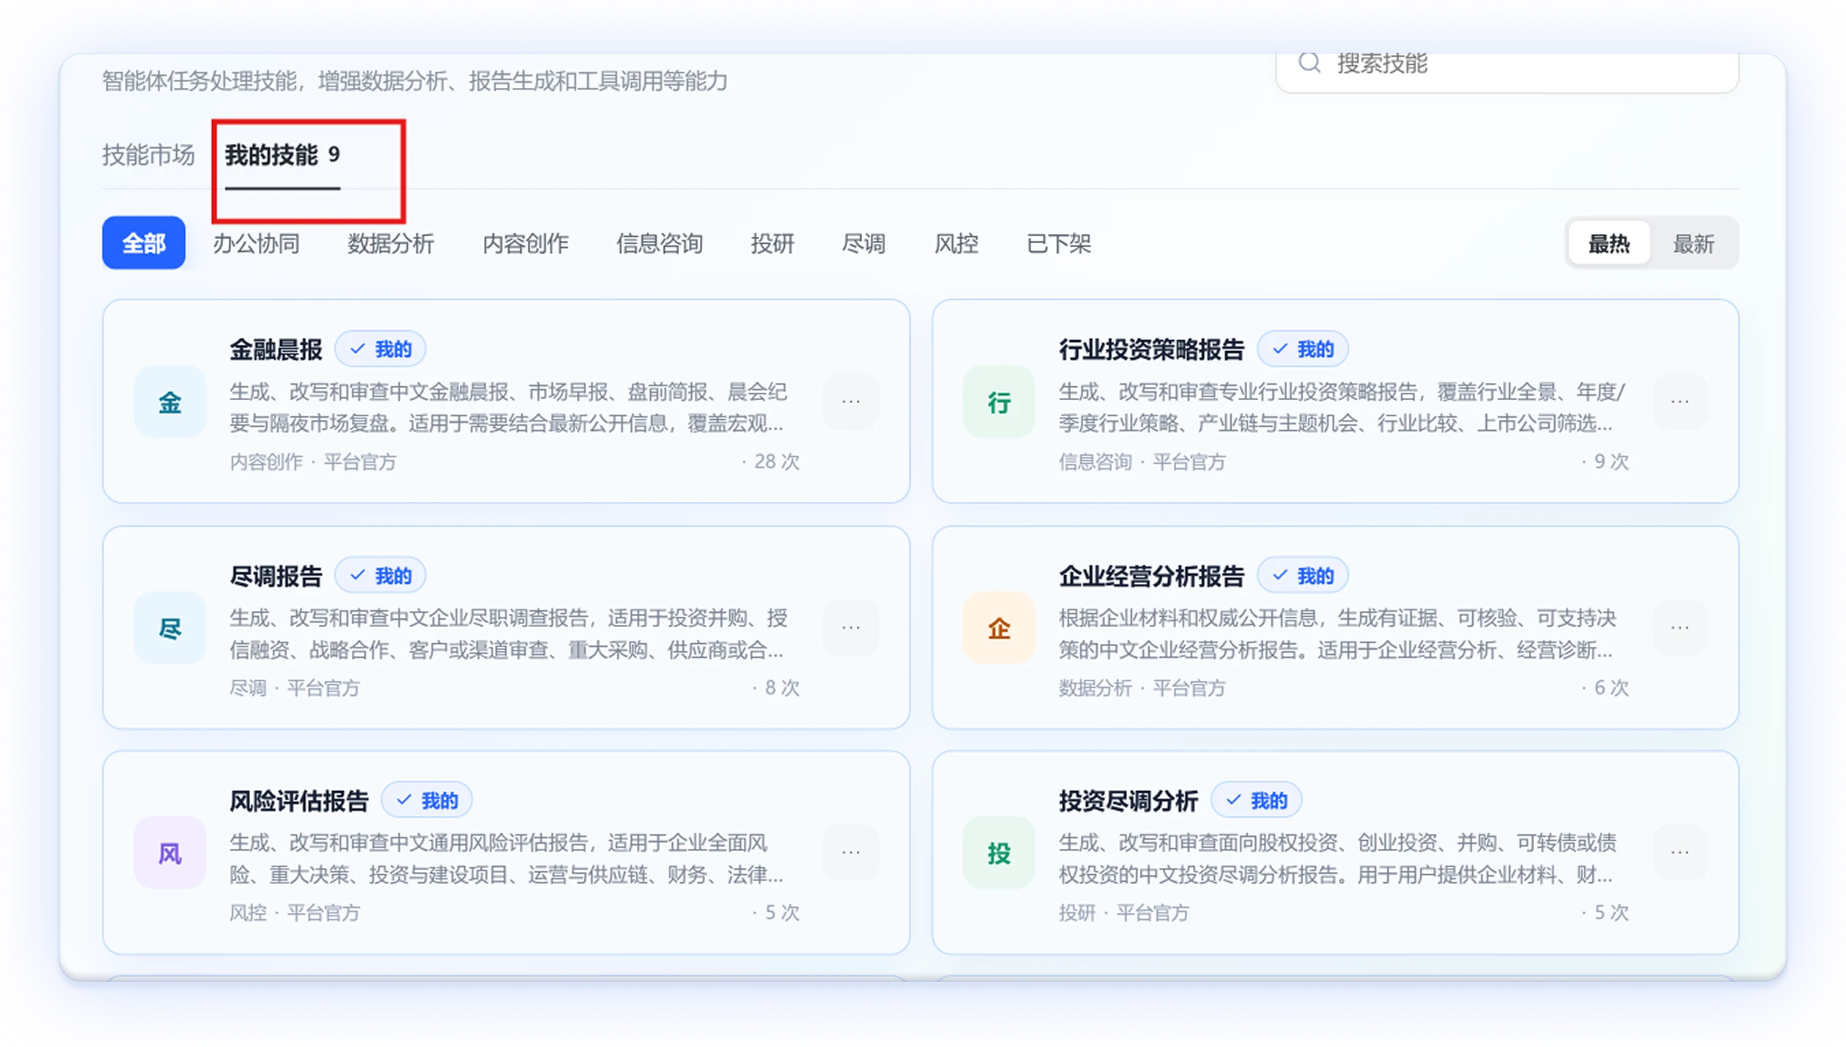Click the 我的 badge on 金融晨报
1846x1047 pixels.
click(380, 349)
